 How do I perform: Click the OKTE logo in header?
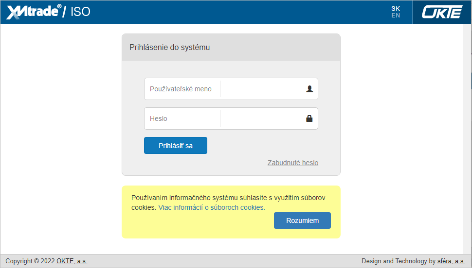point(442,12)
